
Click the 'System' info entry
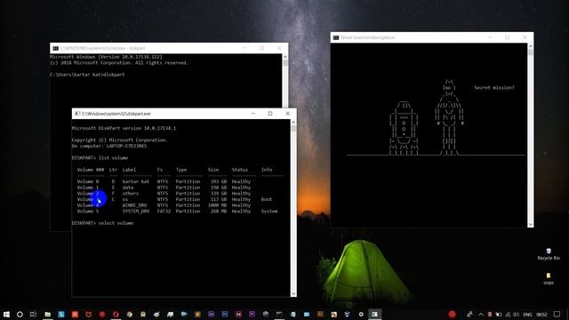point(269,212)
